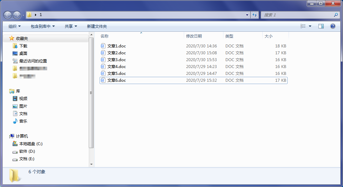Click the 软件 (D:) drive icon
Viewport: 343px width, 187px height.
click(15, 152)
